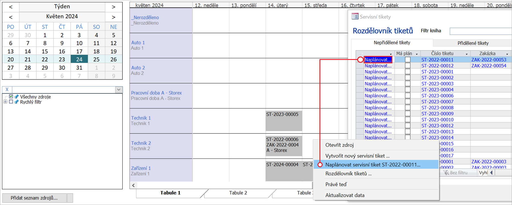Open the Má plán column filter dropdown
Screen dimensions: 512x205
pyautogui.click(x=417, y=54)
